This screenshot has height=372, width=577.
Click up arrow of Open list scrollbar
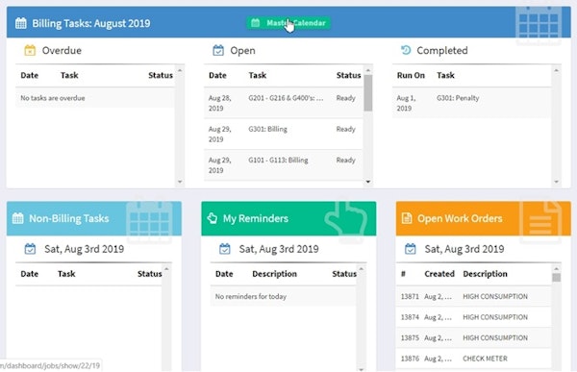point(368,69)
